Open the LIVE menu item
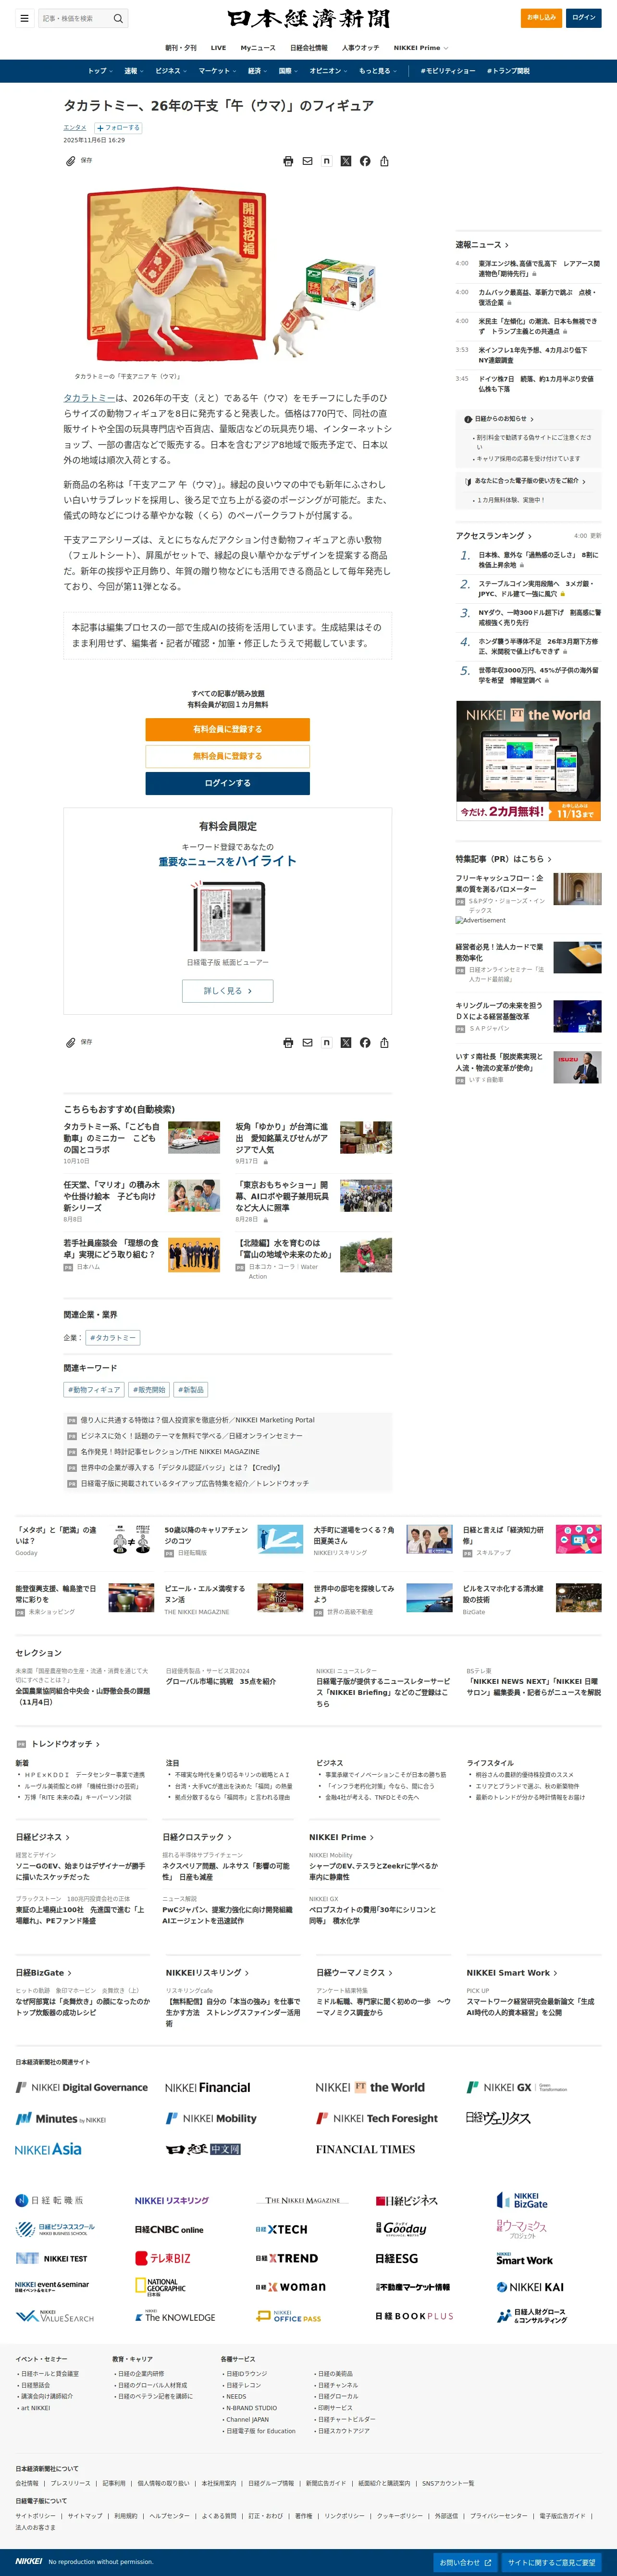The height and width of the screenshot is (2576, 617). (218, 48)
